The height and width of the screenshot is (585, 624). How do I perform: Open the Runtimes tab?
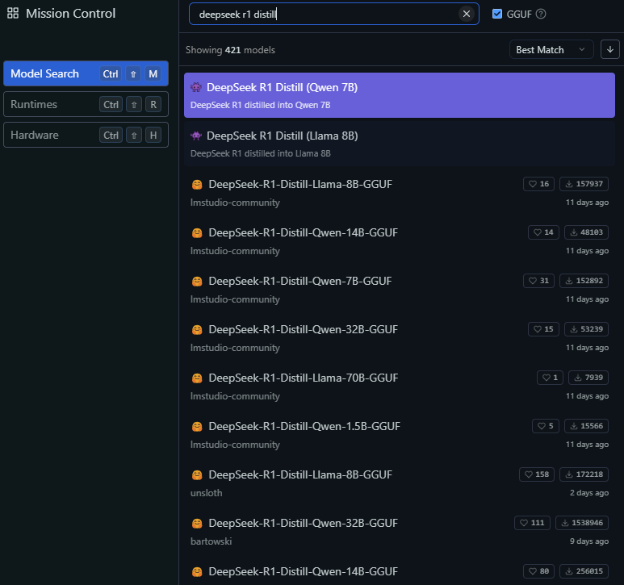pyautogui.click(x=86, y=104)
